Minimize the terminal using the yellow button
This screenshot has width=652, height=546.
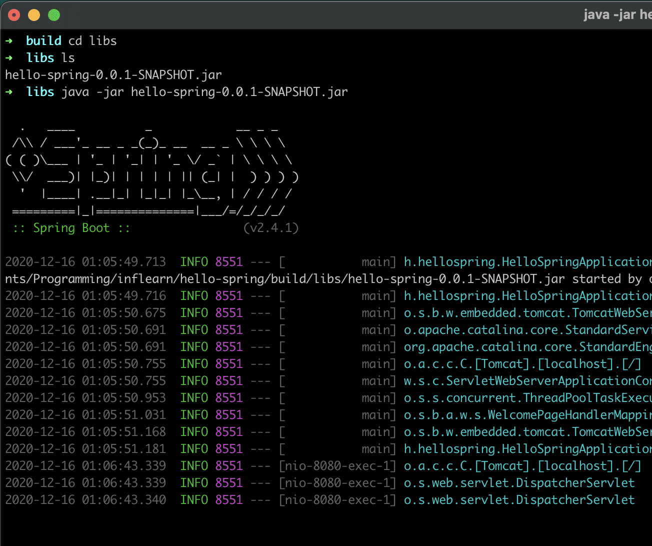coord(34,15)
